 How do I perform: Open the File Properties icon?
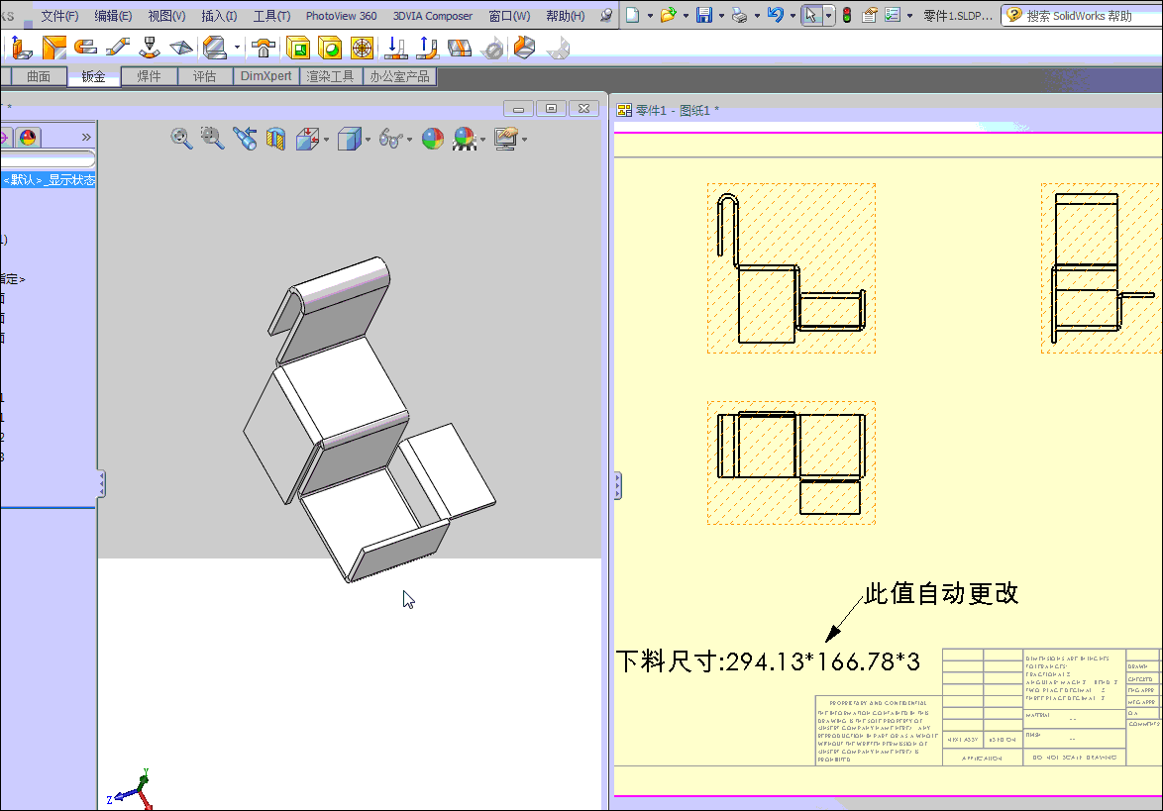pos(870,15)
